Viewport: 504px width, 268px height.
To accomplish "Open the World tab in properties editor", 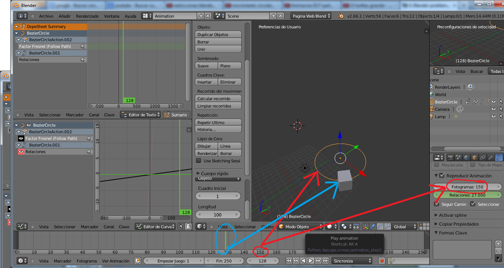I will pos(466,158).
